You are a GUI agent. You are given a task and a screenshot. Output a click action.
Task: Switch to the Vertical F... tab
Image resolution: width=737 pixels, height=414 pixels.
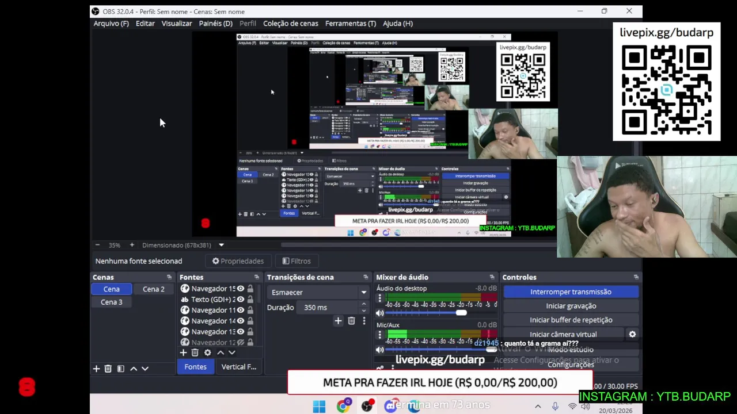tap(239, 367)
